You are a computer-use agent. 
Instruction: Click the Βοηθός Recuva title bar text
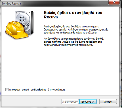[11, 4]
